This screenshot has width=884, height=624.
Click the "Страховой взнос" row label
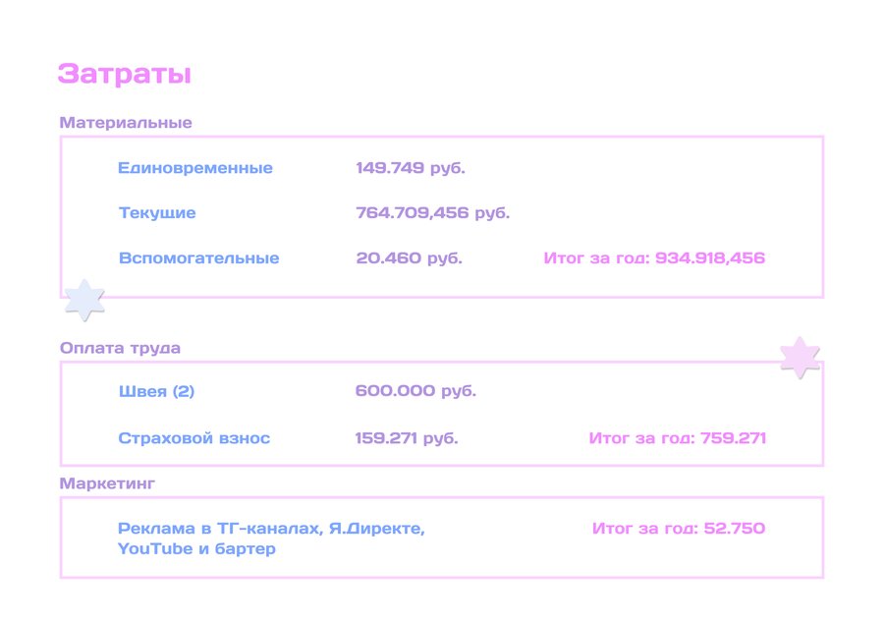coord(193,438)
